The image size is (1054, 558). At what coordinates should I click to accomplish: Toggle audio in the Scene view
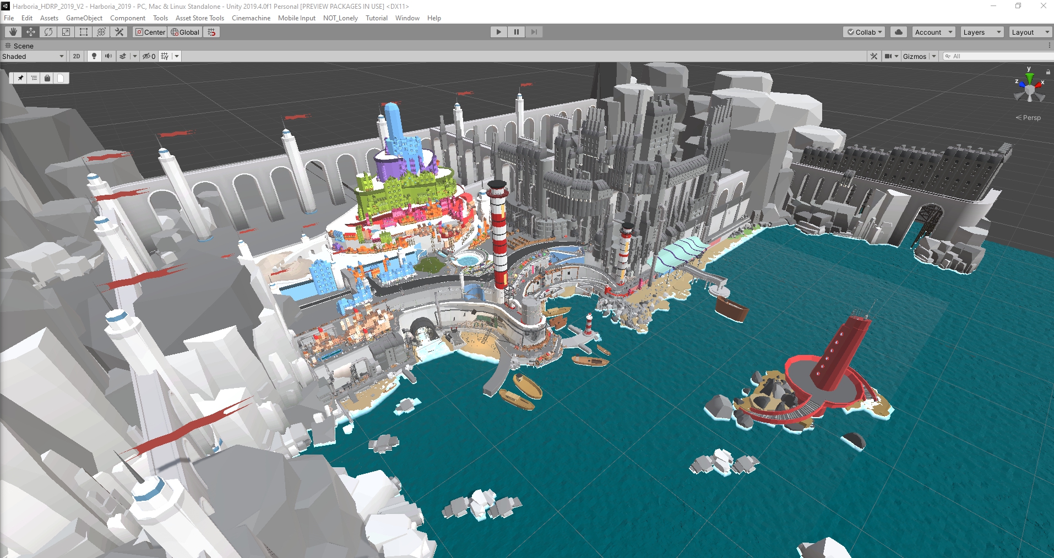click(108, 56)
